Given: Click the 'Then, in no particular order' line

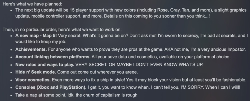Looking at the screenshot, I should click(62, 30).
